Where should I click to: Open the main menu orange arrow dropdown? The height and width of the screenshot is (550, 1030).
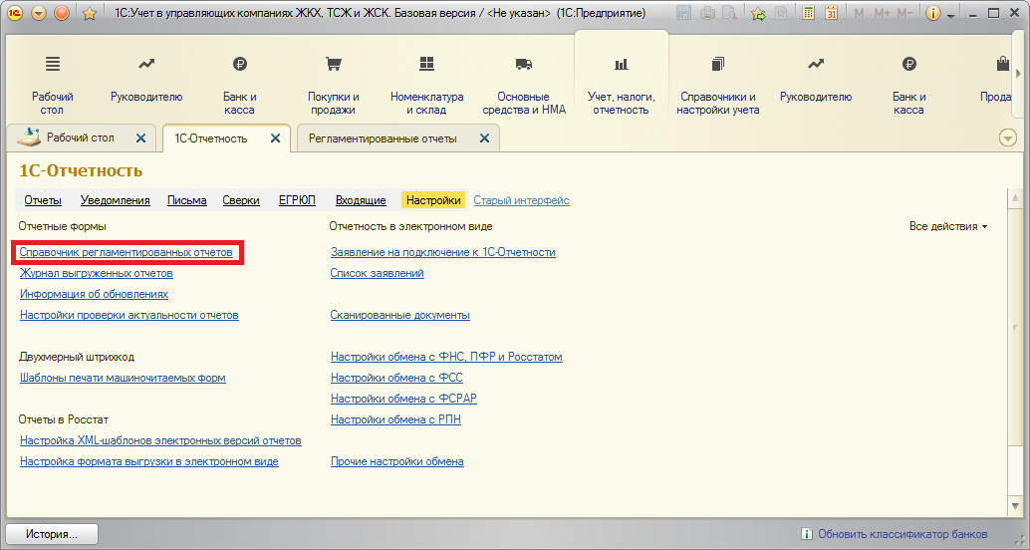tap(38, 14)
